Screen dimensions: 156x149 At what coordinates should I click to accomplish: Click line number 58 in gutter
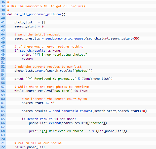[x=3, y=91]
